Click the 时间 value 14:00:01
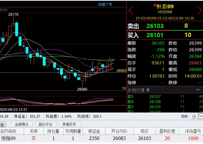The width and height of the screenshot is (203, 144). 193,76
